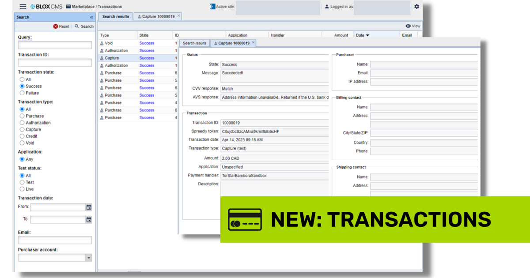Click the Purchaser Email field

[424, 73]
